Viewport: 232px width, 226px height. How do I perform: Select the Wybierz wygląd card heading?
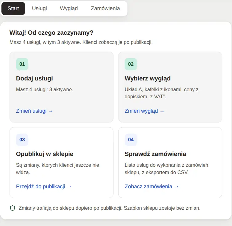[147, 79]
